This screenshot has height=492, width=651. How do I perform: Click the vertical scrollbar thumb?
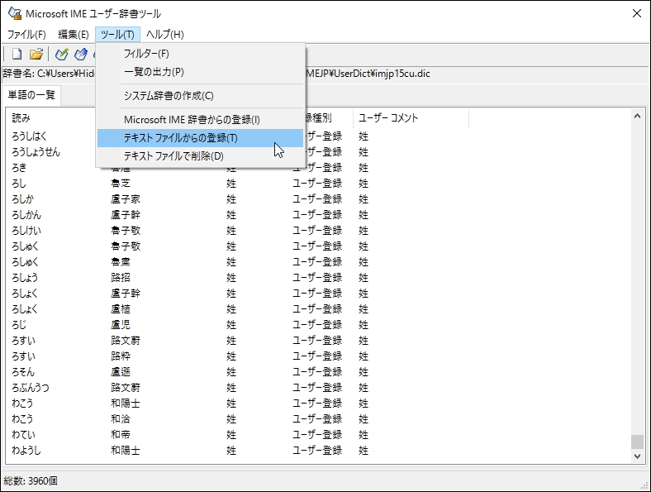click(637, 442)
